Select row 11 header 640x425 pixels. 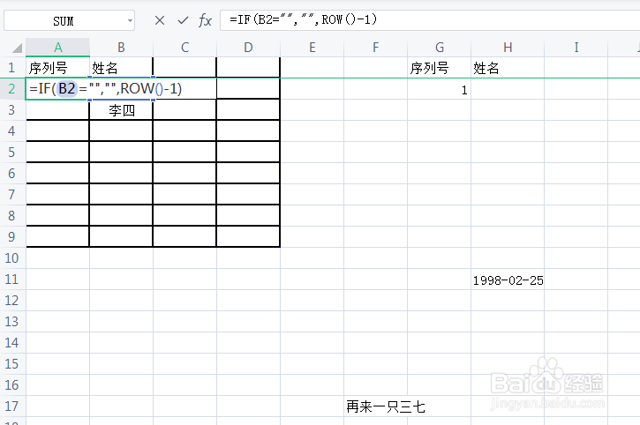point(11,279)
